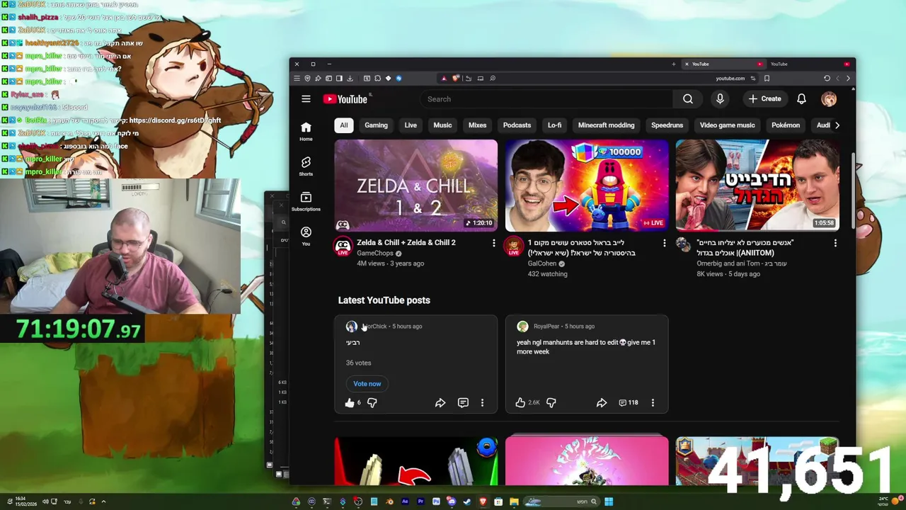
Task: Open comments on the 36-vote poll post
Action: pyautogui.click(x=463, y=402)
